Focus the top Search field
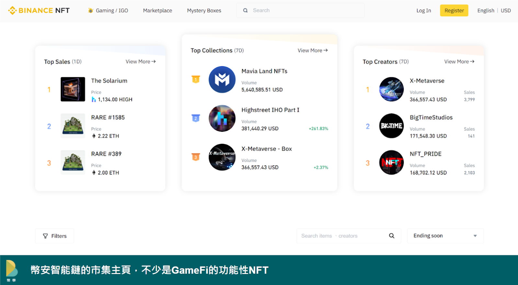The height and width of the screenshot is (285, 518). 300,10
